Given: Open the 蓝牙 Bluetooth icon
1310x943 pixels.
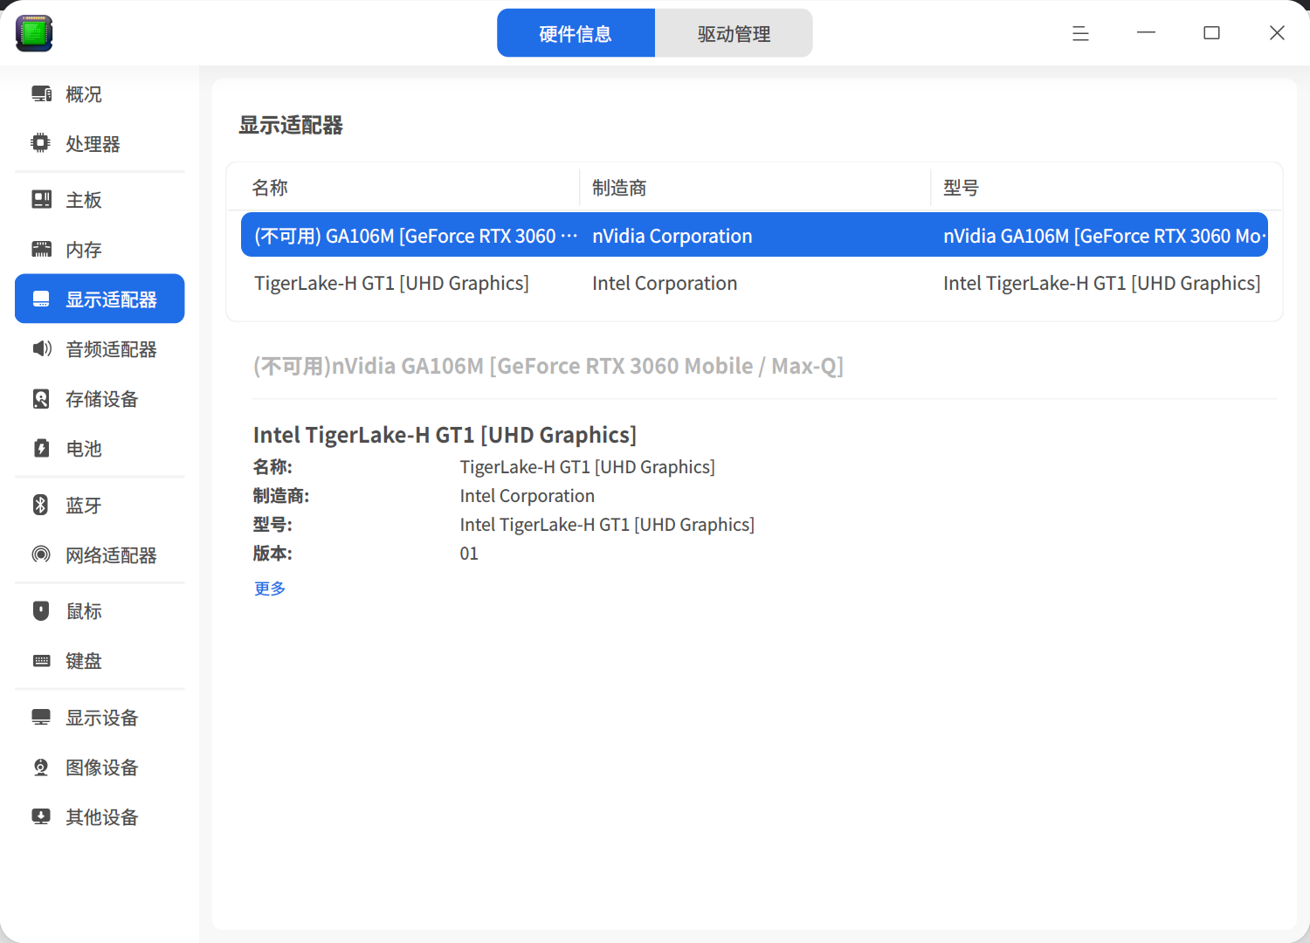Looking at the screenshot, I should click(41, 505).
